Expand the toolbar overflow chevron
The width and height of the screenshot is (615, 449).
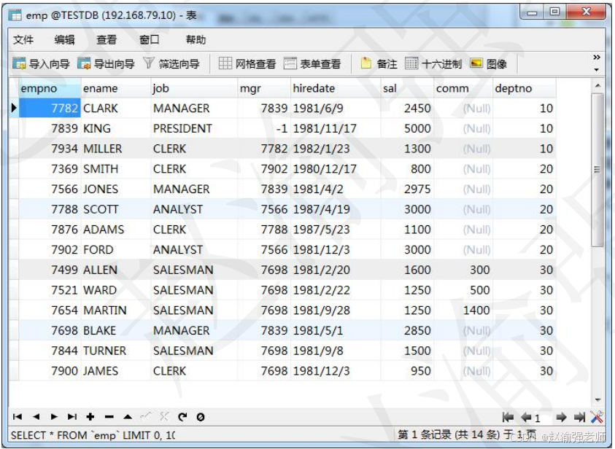tap(597, 58)
